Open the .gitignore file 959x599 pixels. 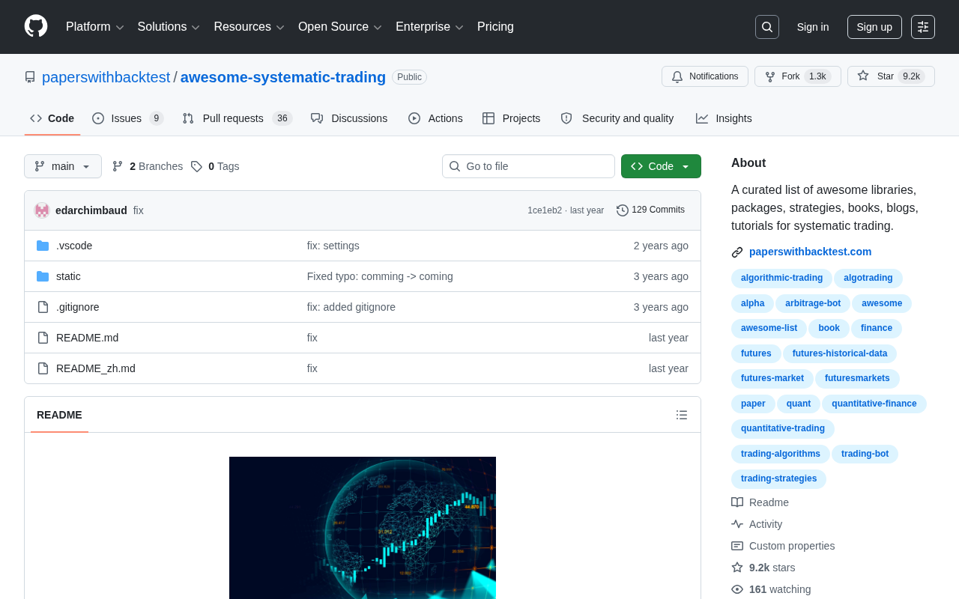click(x=77, y=307)
